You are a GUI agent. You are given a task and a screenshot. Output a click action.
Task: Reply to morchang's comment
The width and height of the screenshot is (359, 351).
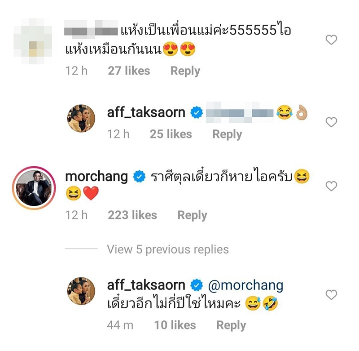click(193, 215)
